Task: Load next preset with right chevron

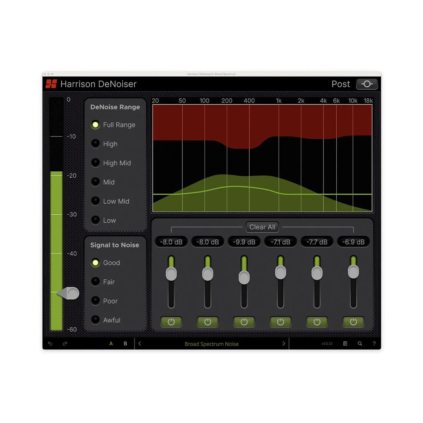Action: tap(284, 343)
